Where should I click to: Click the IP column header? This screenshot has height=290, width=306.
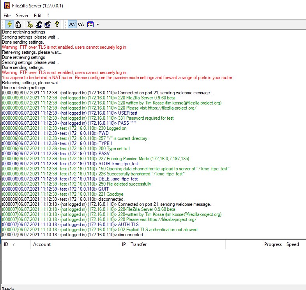point(108,244)
